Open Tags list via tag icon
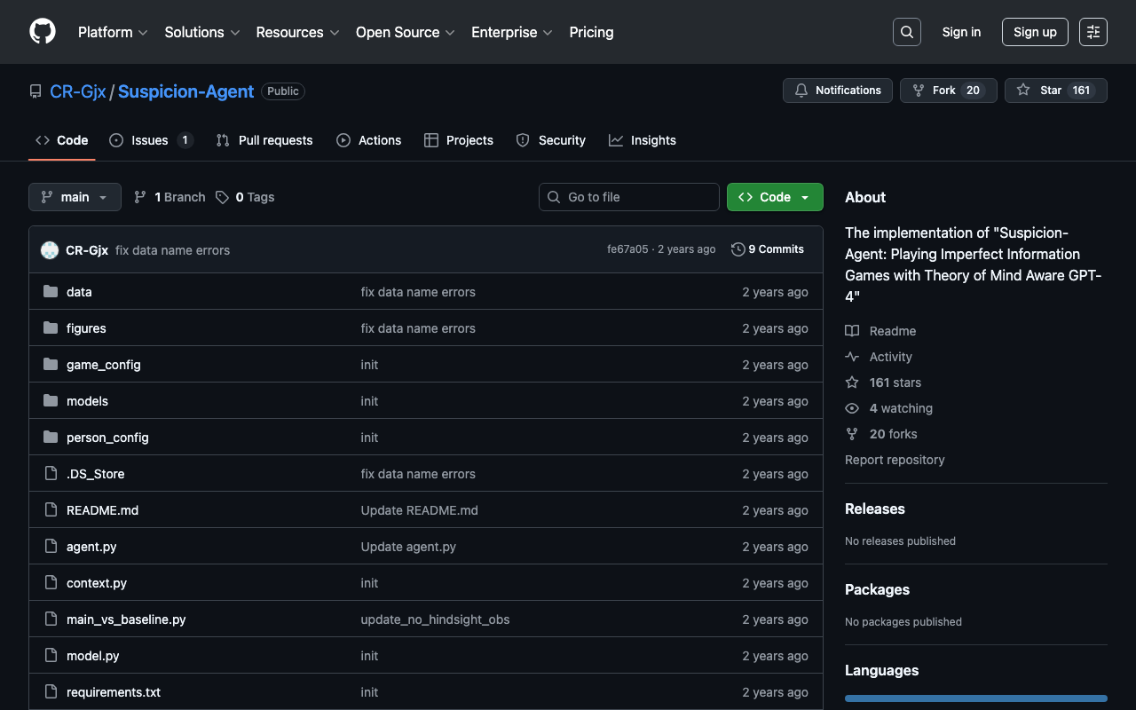Viewport: 1136px width, 710px height. pos(223,197)
